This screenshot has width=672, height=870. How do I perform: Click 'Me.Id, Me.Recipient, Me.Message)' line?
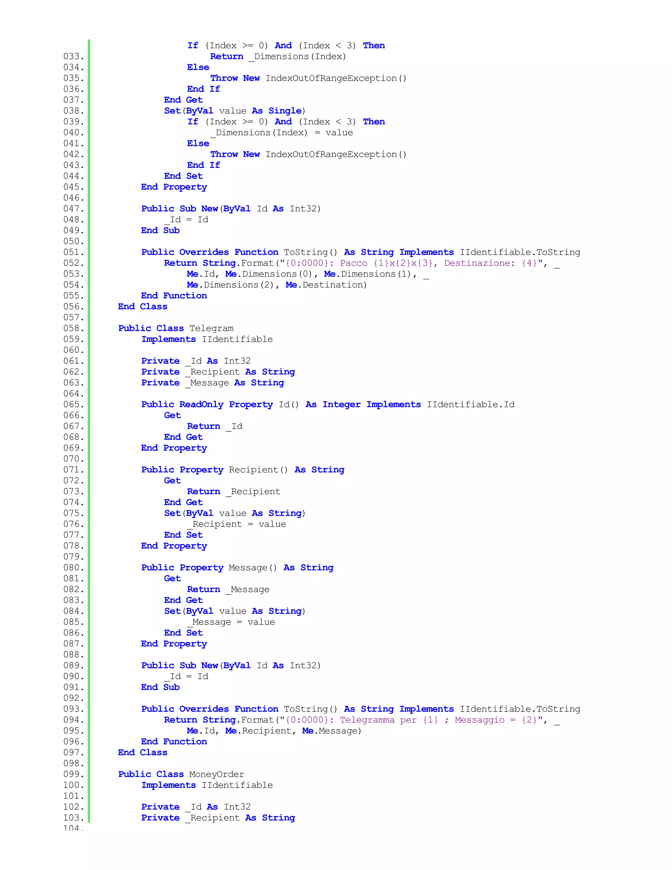[274, 731]
